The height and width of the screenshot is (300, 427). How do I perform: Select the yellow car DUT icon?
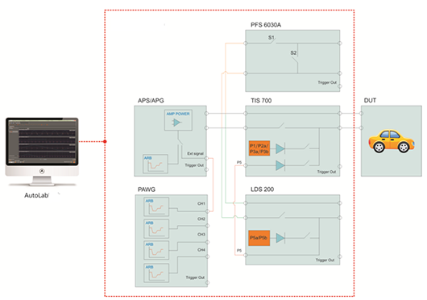tap(392, 141)
